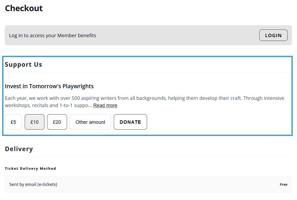Click the description paragraph starting Each year
This screenshot has width=297, height=200.
point(145,102)
